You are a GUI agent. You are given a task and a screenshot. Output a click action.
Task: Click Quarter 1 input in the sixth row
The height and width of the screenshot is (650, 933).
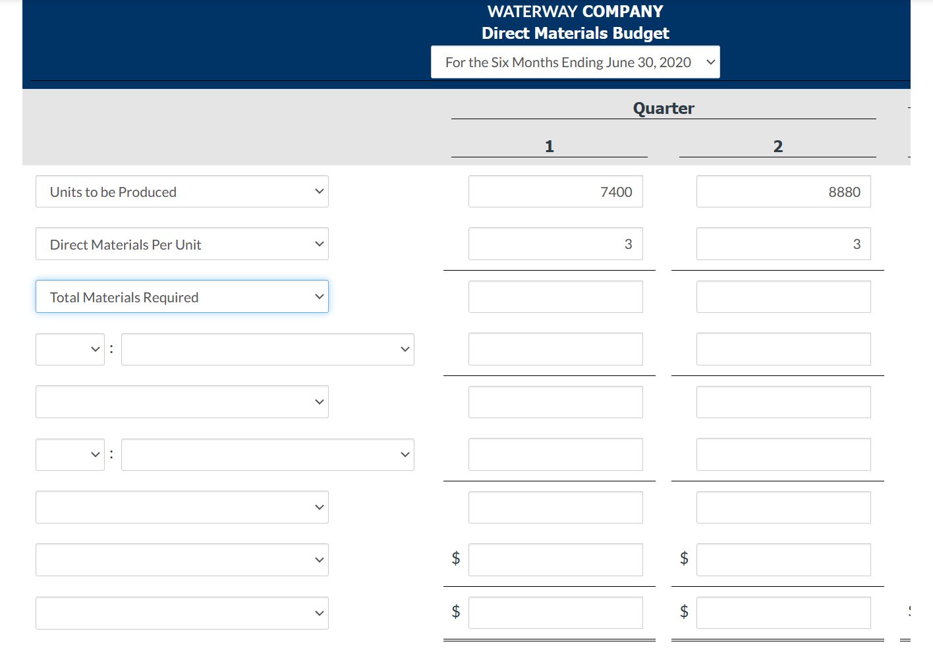pyautogui.click(x=555, y=454)
